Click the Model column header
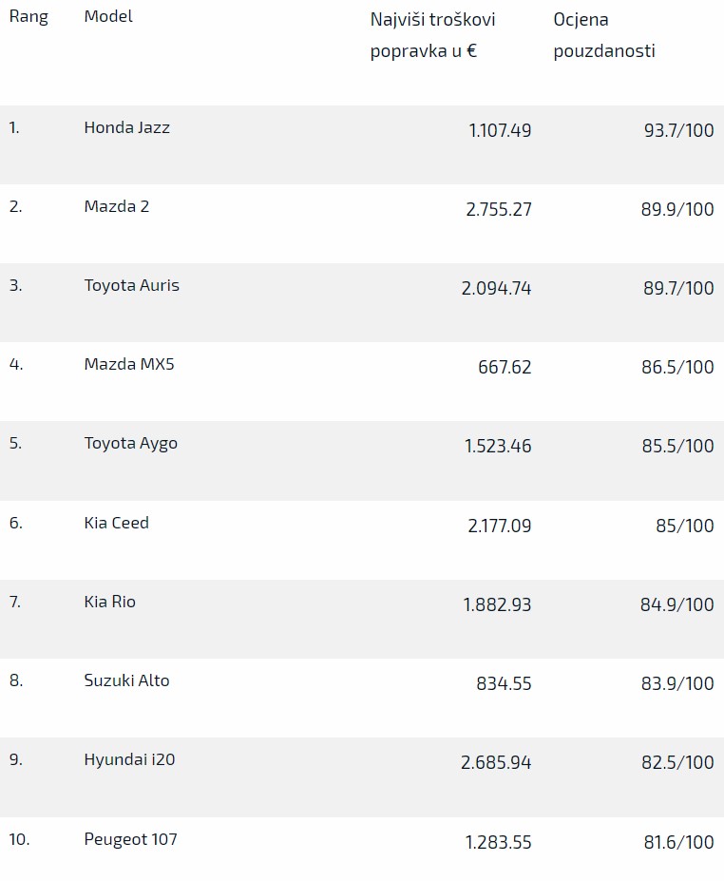724x881 pixels. click(108, 17)
